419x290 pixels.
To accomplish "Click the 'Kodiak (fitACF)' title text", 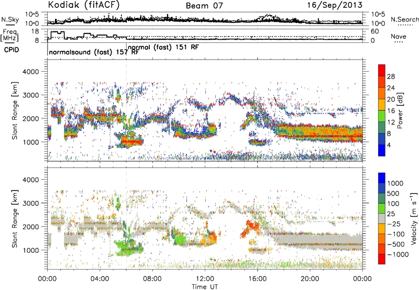I will (84, 5).
